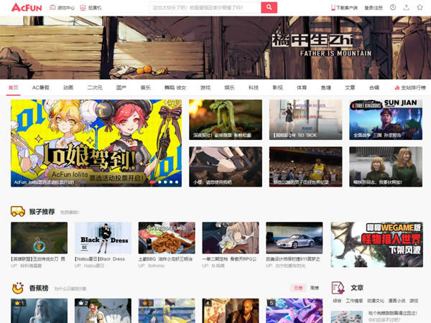431x323 pixels.
Task: Open the favorites star icon
Action: click(x=420, y=7)
